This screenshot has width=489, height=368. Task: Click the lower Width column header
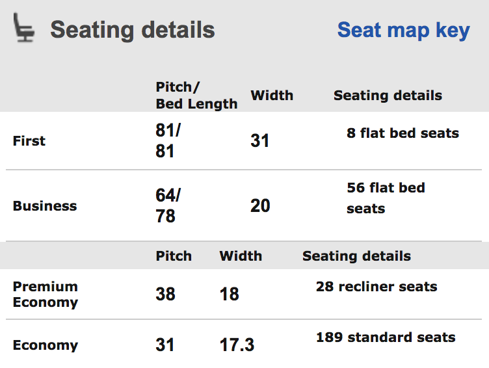click(241, 256)
